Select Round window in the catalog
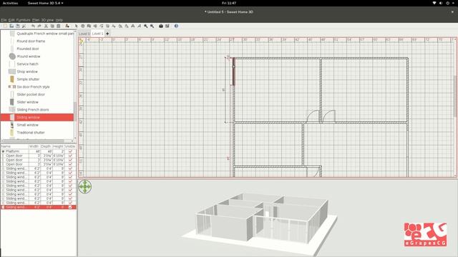Screen dimensions: 458x257 point(29,56)
